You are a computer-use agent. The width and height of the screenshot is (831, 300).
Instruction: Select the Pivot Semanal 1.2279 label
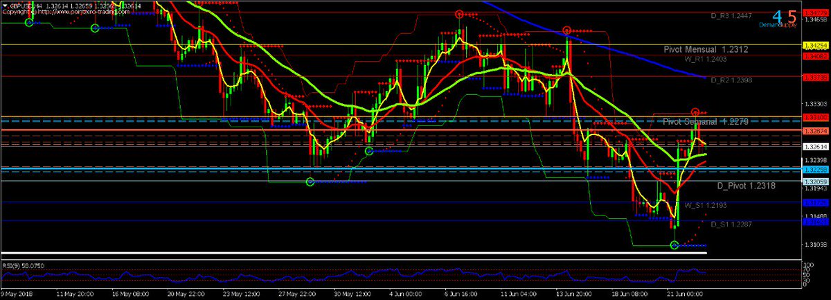tap(705, 122)
